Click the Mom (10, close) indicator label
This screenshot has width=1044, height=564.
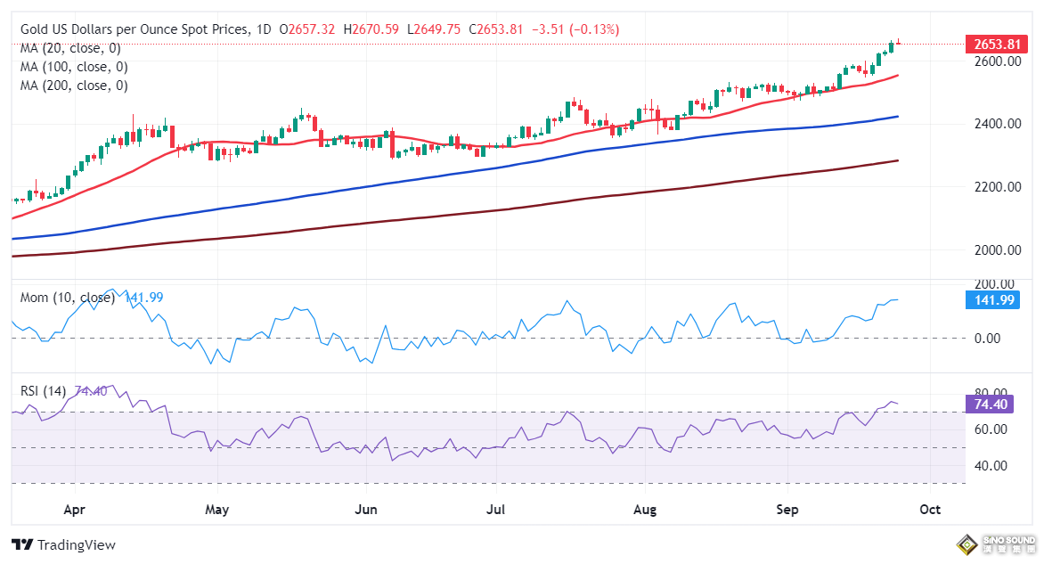[67, 298]
